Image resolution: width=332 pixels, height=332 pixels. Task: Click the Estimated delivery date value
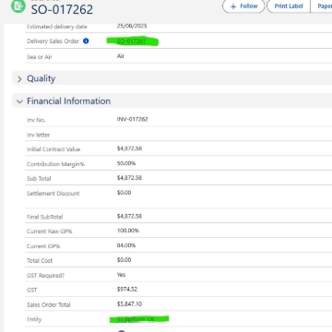[132, 26]
